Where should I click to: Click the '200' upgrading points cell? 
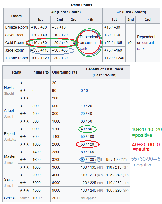click(65, 98)
